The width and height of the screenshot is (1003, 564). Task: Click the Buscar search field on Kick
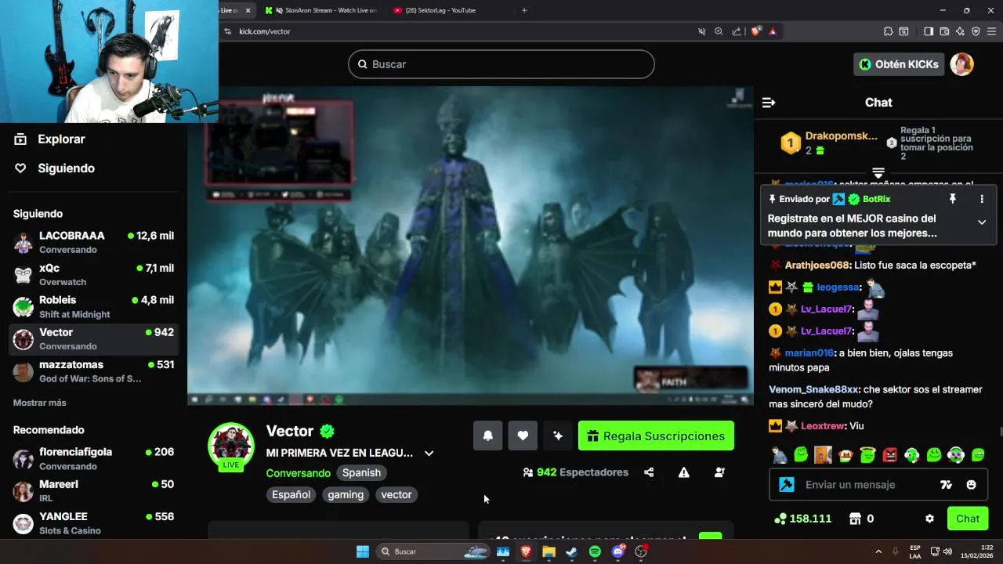(501, 64)
